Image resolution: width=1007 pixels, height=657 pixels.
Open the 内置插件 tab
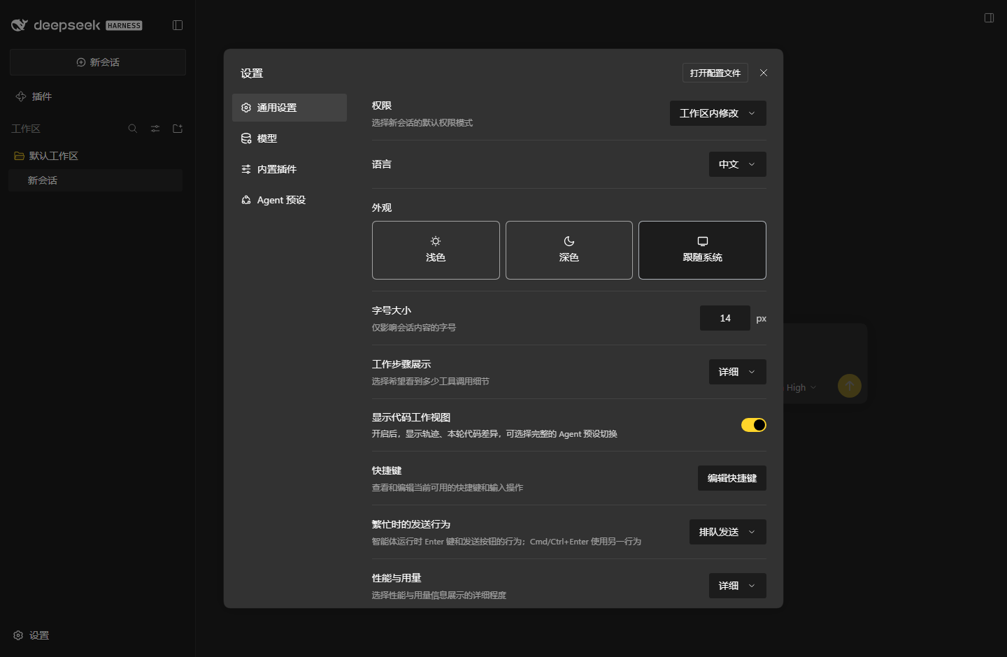coord(290,169)
